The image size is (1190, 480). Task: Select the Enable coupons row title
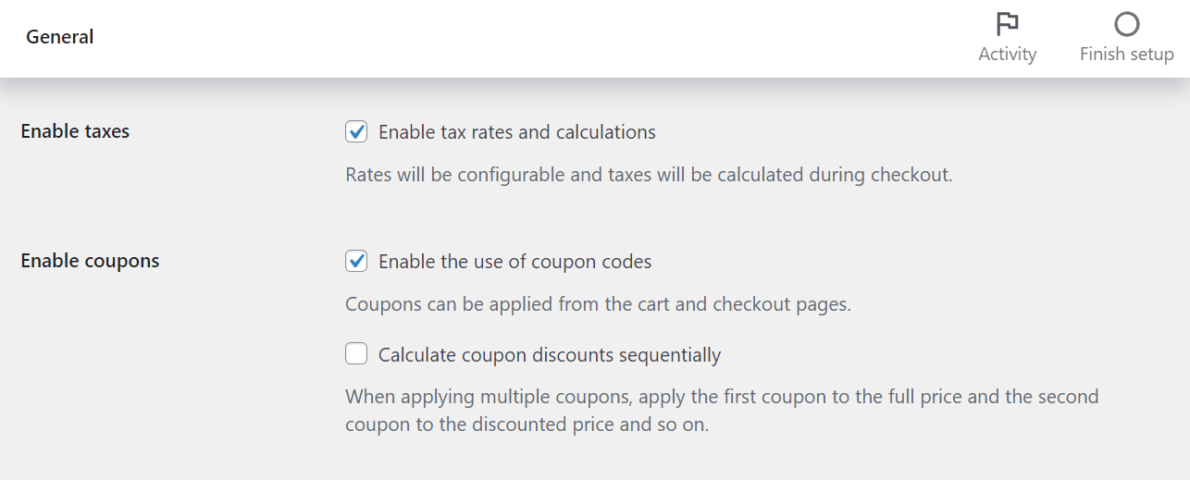(90, 261)
